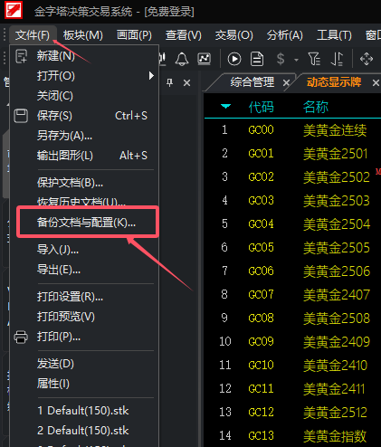Select row GC02 美黄金2502
Image resolution: width=381 pixels, height=447 pixels.
pyautogui.click(x=292, y=177)
